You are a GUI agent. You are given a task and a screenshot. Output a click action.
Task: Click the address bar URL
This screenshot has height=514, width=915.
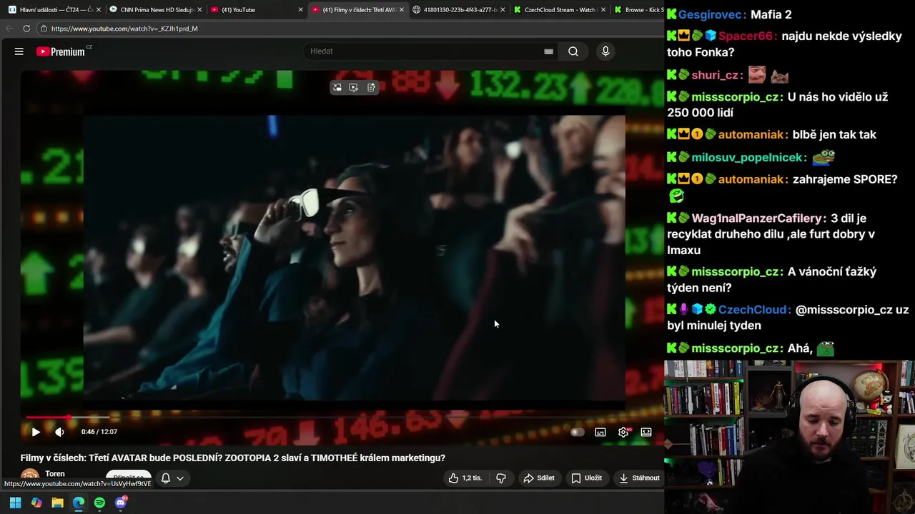click(x=124, y=29)
